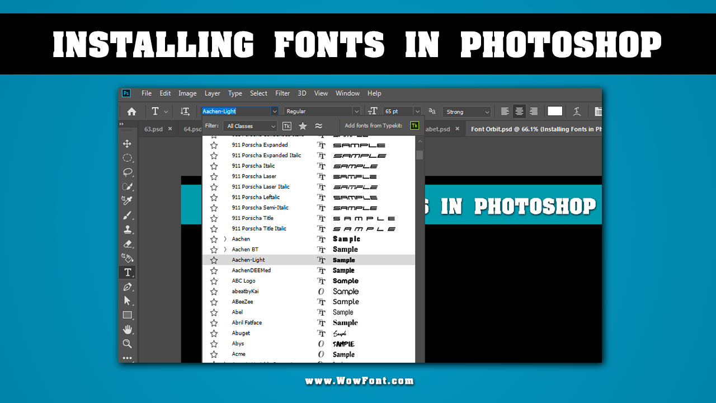Select the ABeeZee font row
Viewport: 716px width, 403px height.
pyautogui.click(x=309, y=302)
